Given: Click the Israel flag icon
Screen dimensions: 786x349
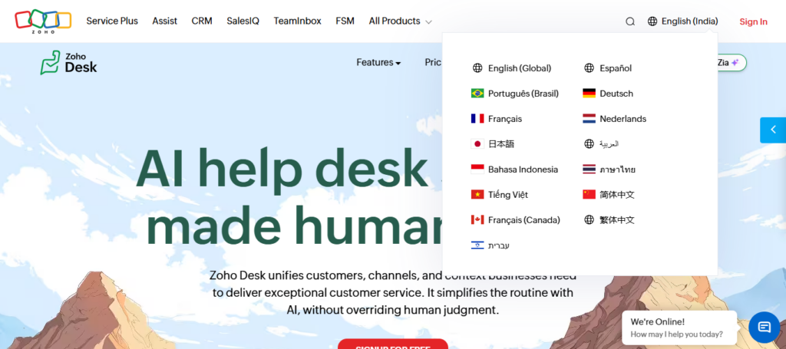Looking at the screenshot, I should click(477, 245).
